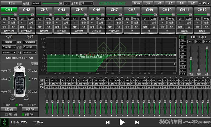The image size is (211, 127).
Task: Open low-pass filter type 巴特沃斯 dropdown
Action: (x=30, y=47)
